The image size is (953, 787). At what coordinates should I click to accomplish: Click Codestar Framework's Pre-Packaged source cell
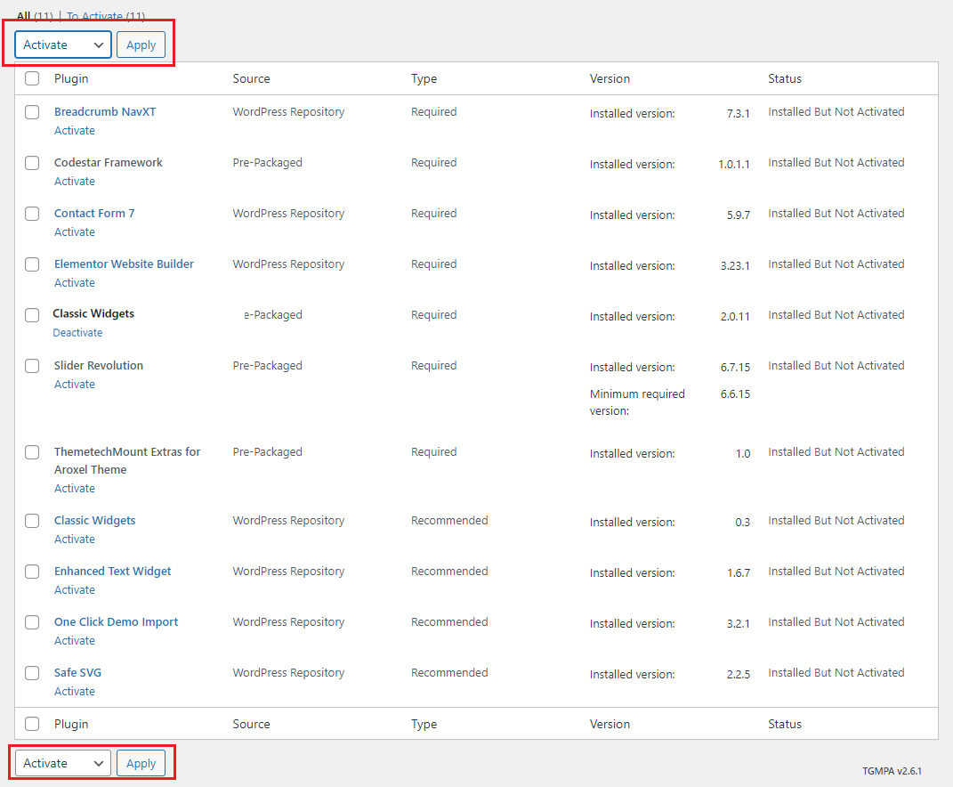pos(268,162)
